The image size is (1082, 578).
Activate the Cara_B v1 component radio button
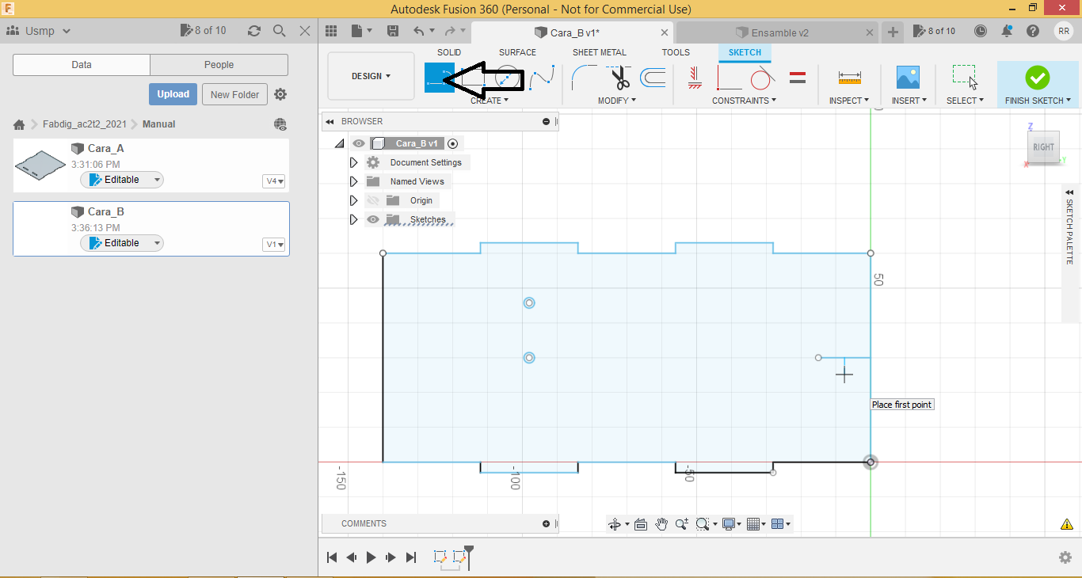click(453, 143)
